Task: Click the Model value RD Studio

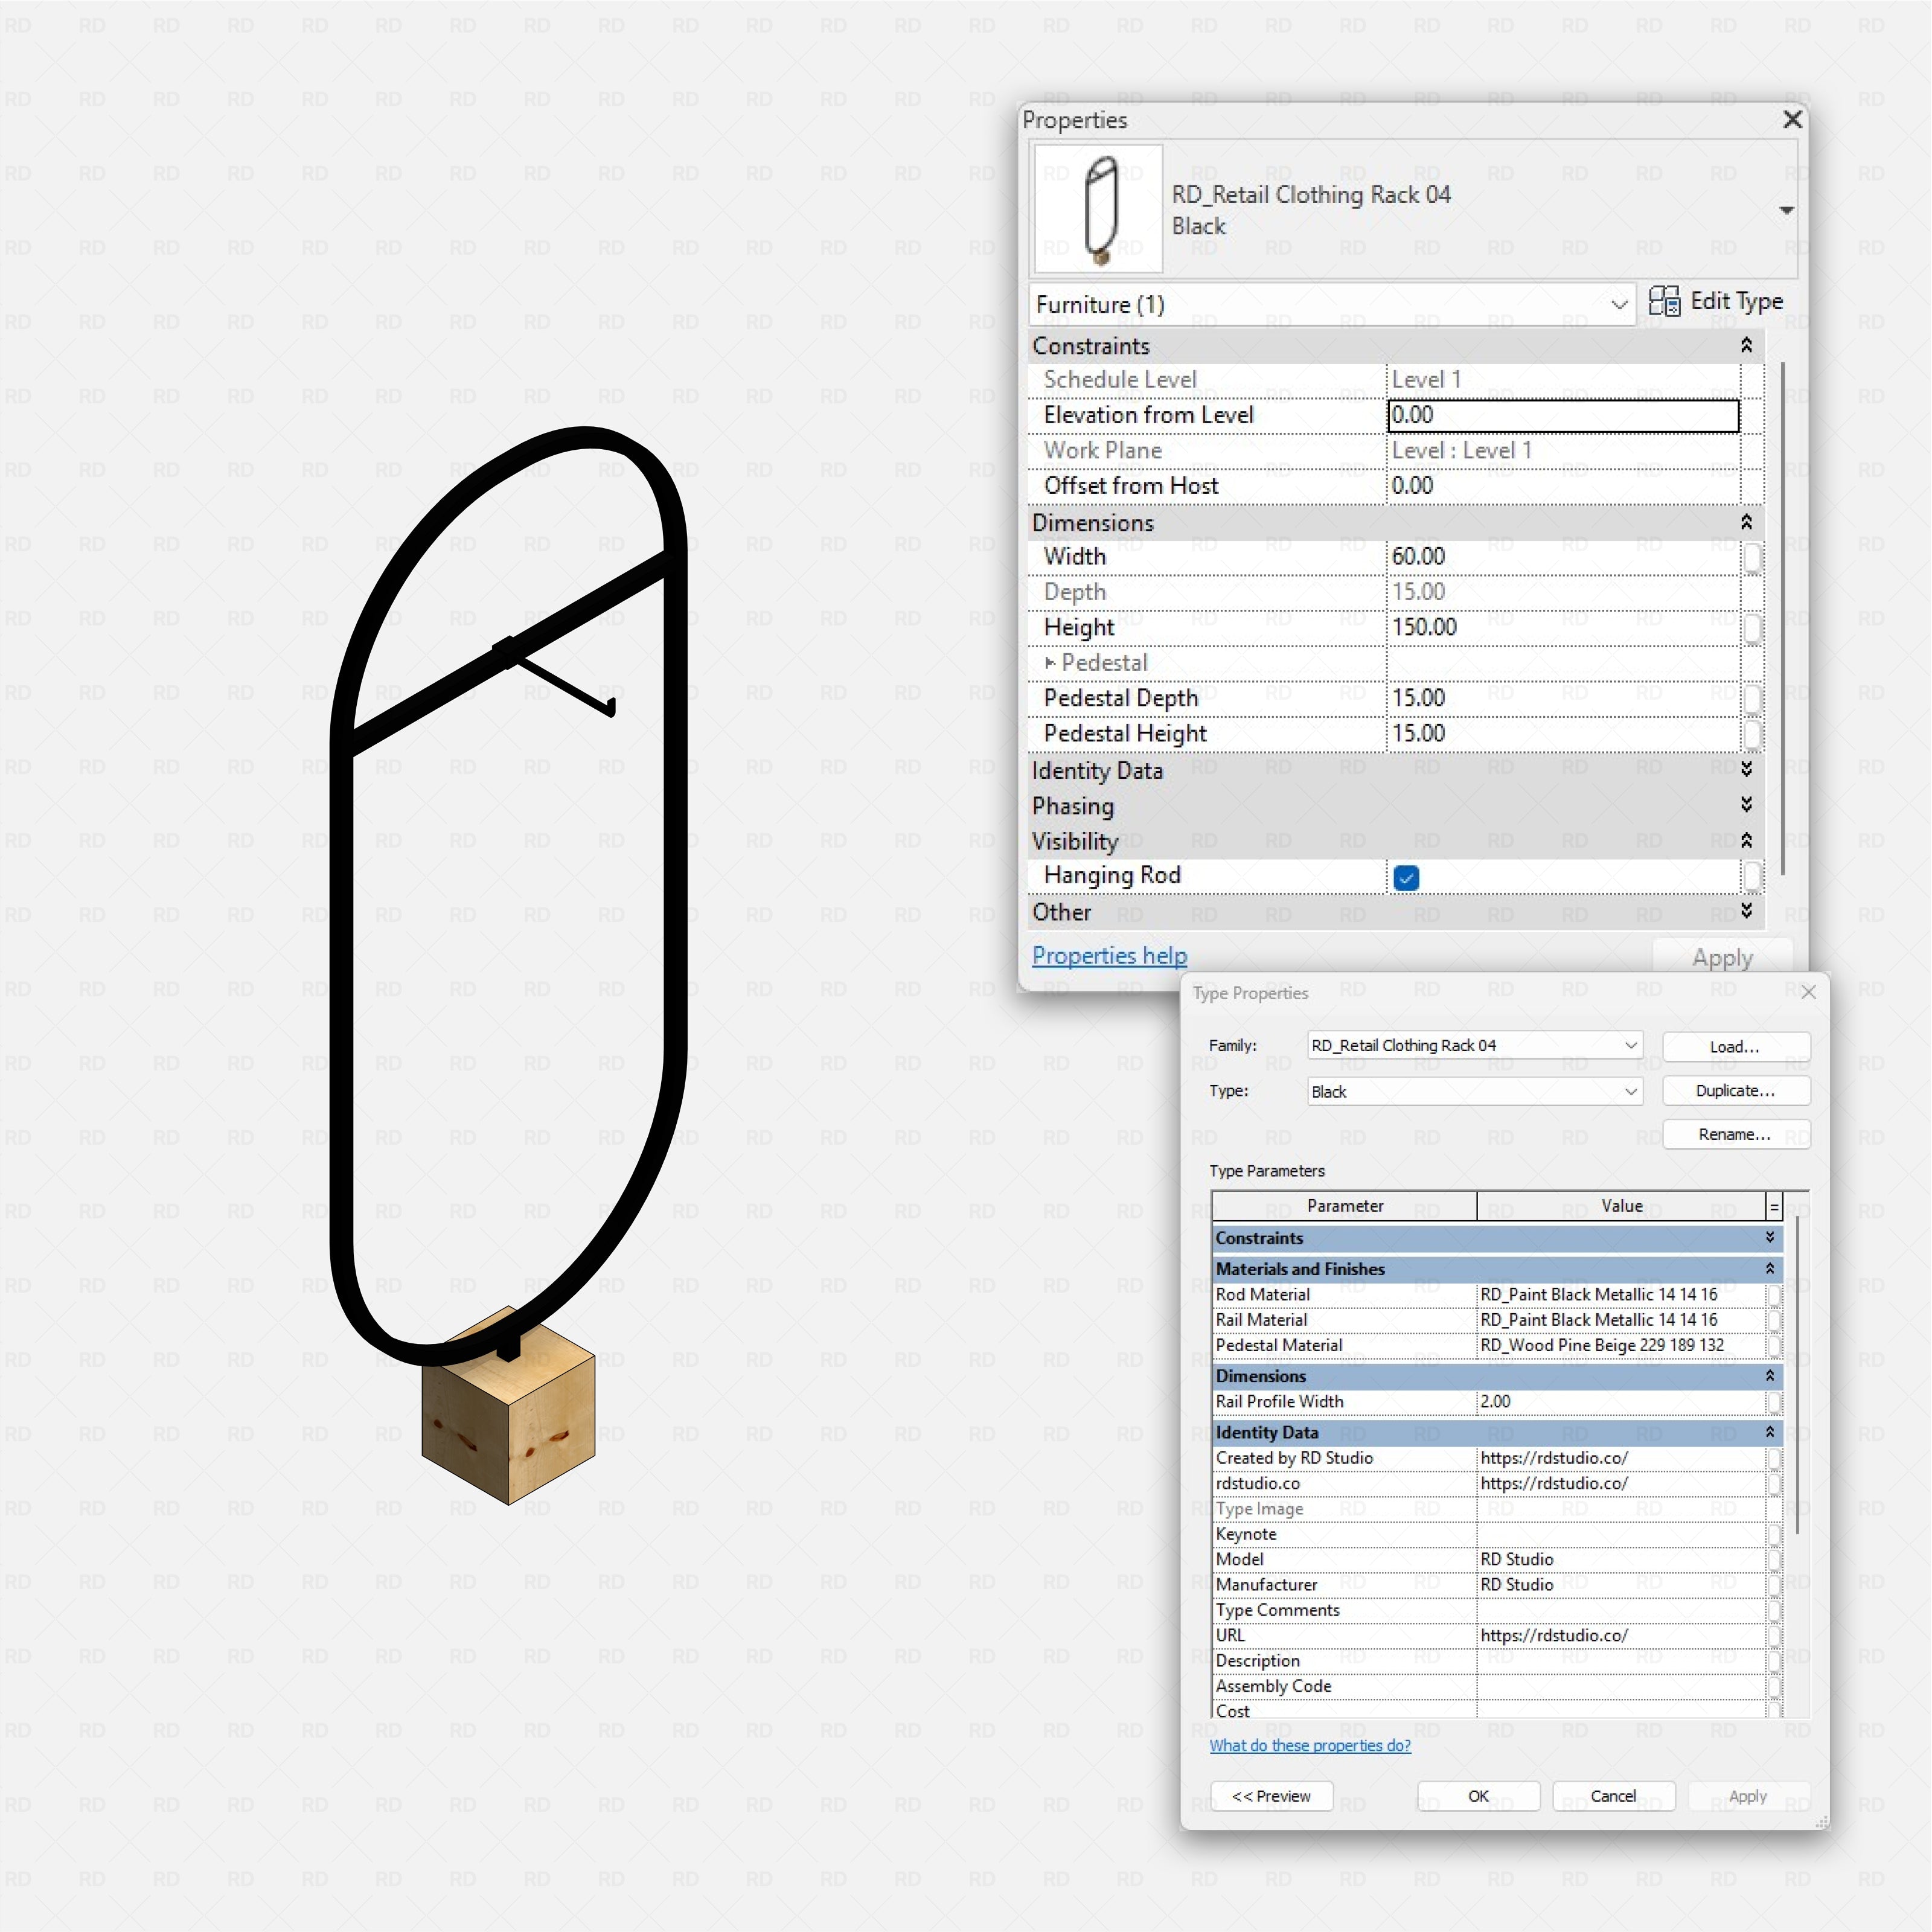Action: pyautogui.click(x=1621, y=1559)
